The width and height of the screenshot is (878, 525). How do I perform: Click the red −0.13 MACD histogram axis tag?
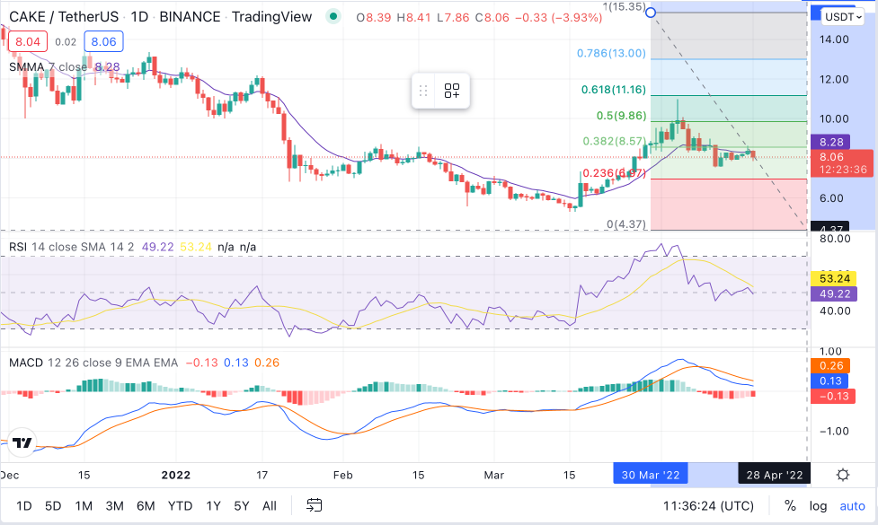coord(833,397)
